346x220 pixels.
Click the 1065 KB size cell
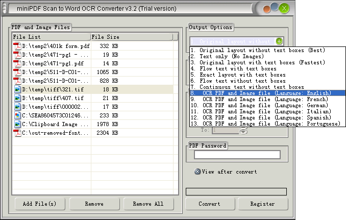108,72
